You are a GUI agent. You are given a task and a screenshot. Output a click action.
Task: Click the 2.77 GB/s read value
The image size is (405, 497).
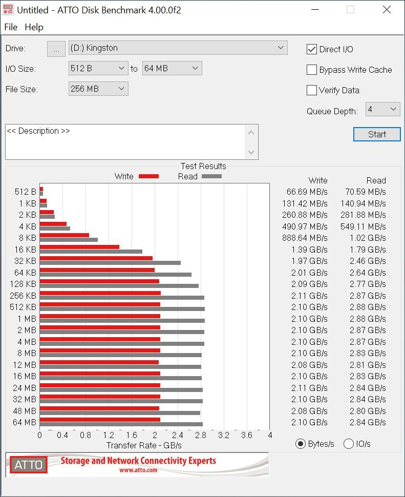[368, 284]
